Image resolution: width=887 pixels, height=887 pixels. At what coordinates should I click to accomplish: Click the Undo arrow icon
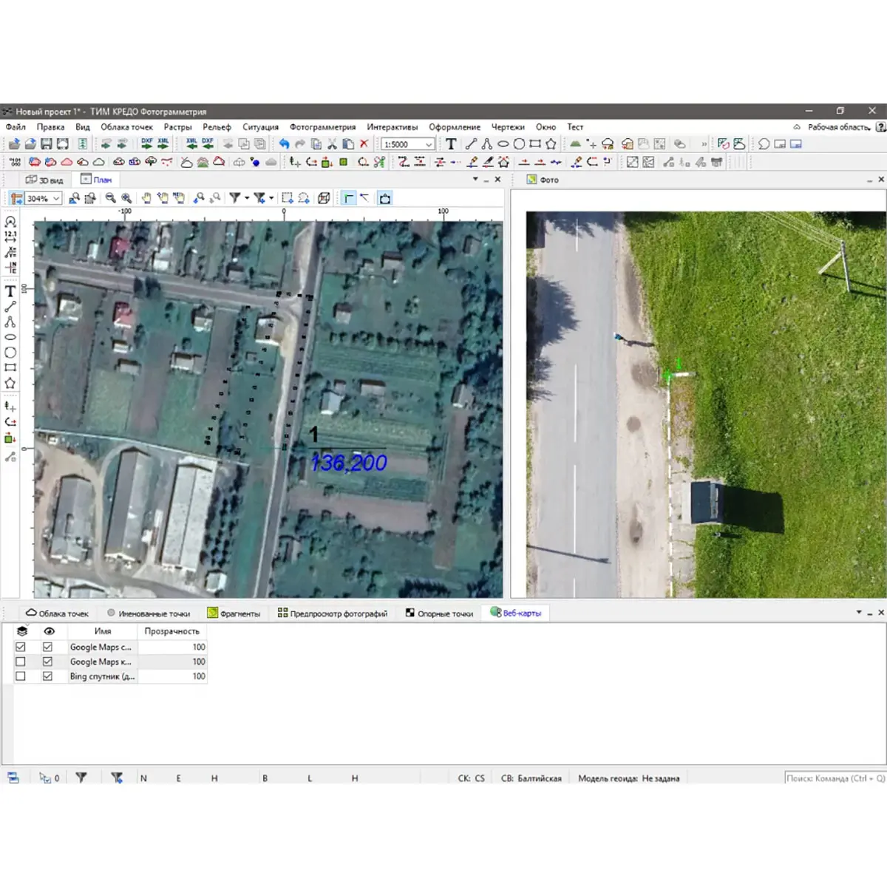pos(284,144)
